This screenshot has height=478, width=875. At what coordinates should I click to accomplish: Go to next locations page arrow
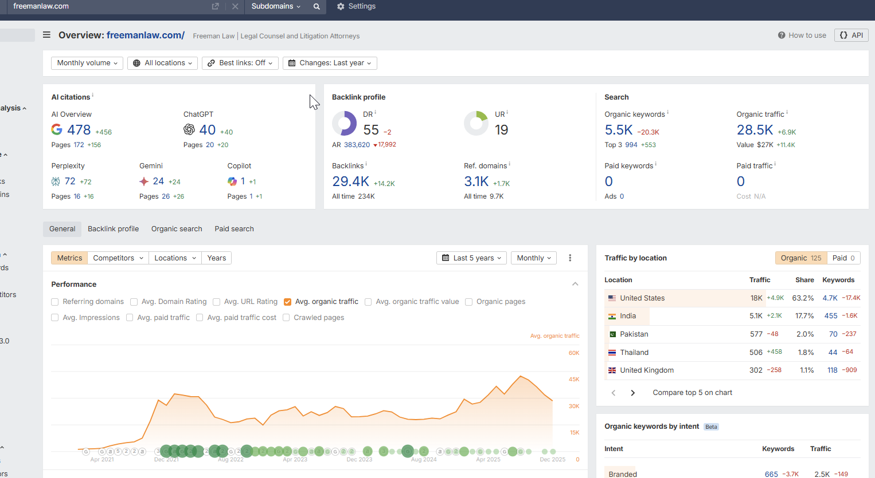633,393
